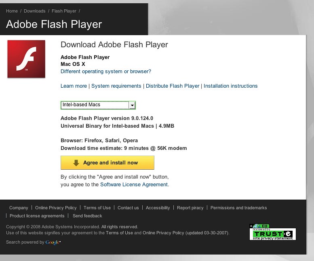Click the Google logo in footer

pyautogui.click(x=53, y=242)
